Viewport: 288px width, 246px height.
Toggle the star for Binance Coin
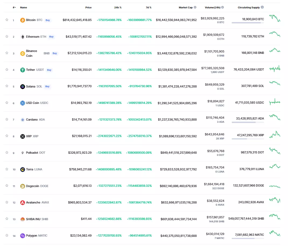7,53
